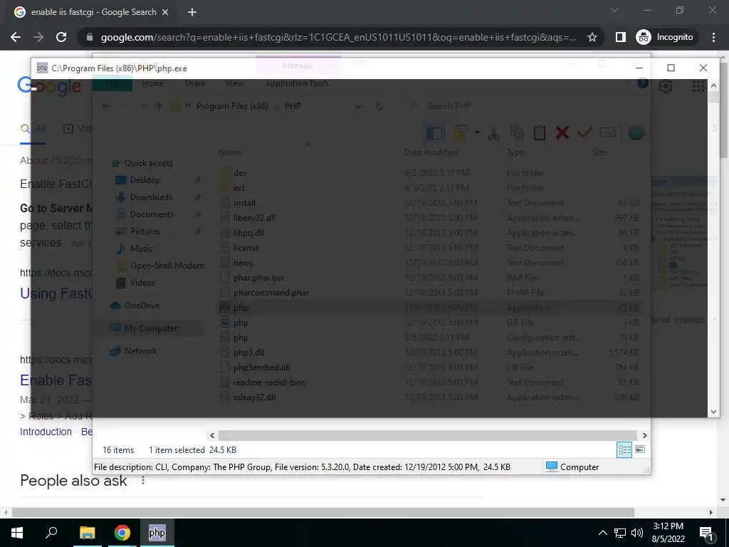Click the 'Computer' status bar entry

pyautogui.click(x=572, y=467)
